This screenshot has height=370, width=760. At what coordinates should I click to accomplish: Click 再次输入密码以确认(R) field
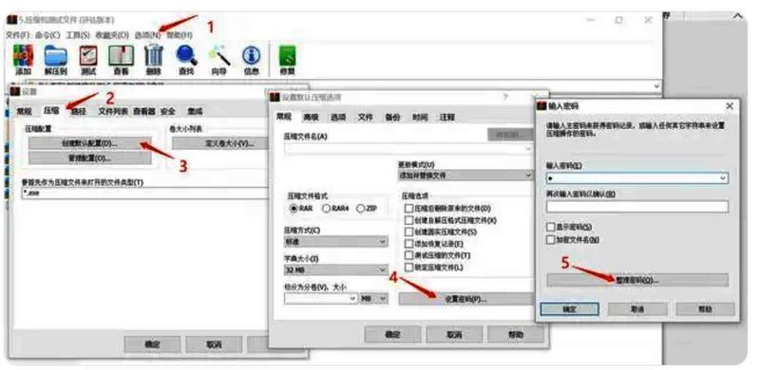click(637, 207)
